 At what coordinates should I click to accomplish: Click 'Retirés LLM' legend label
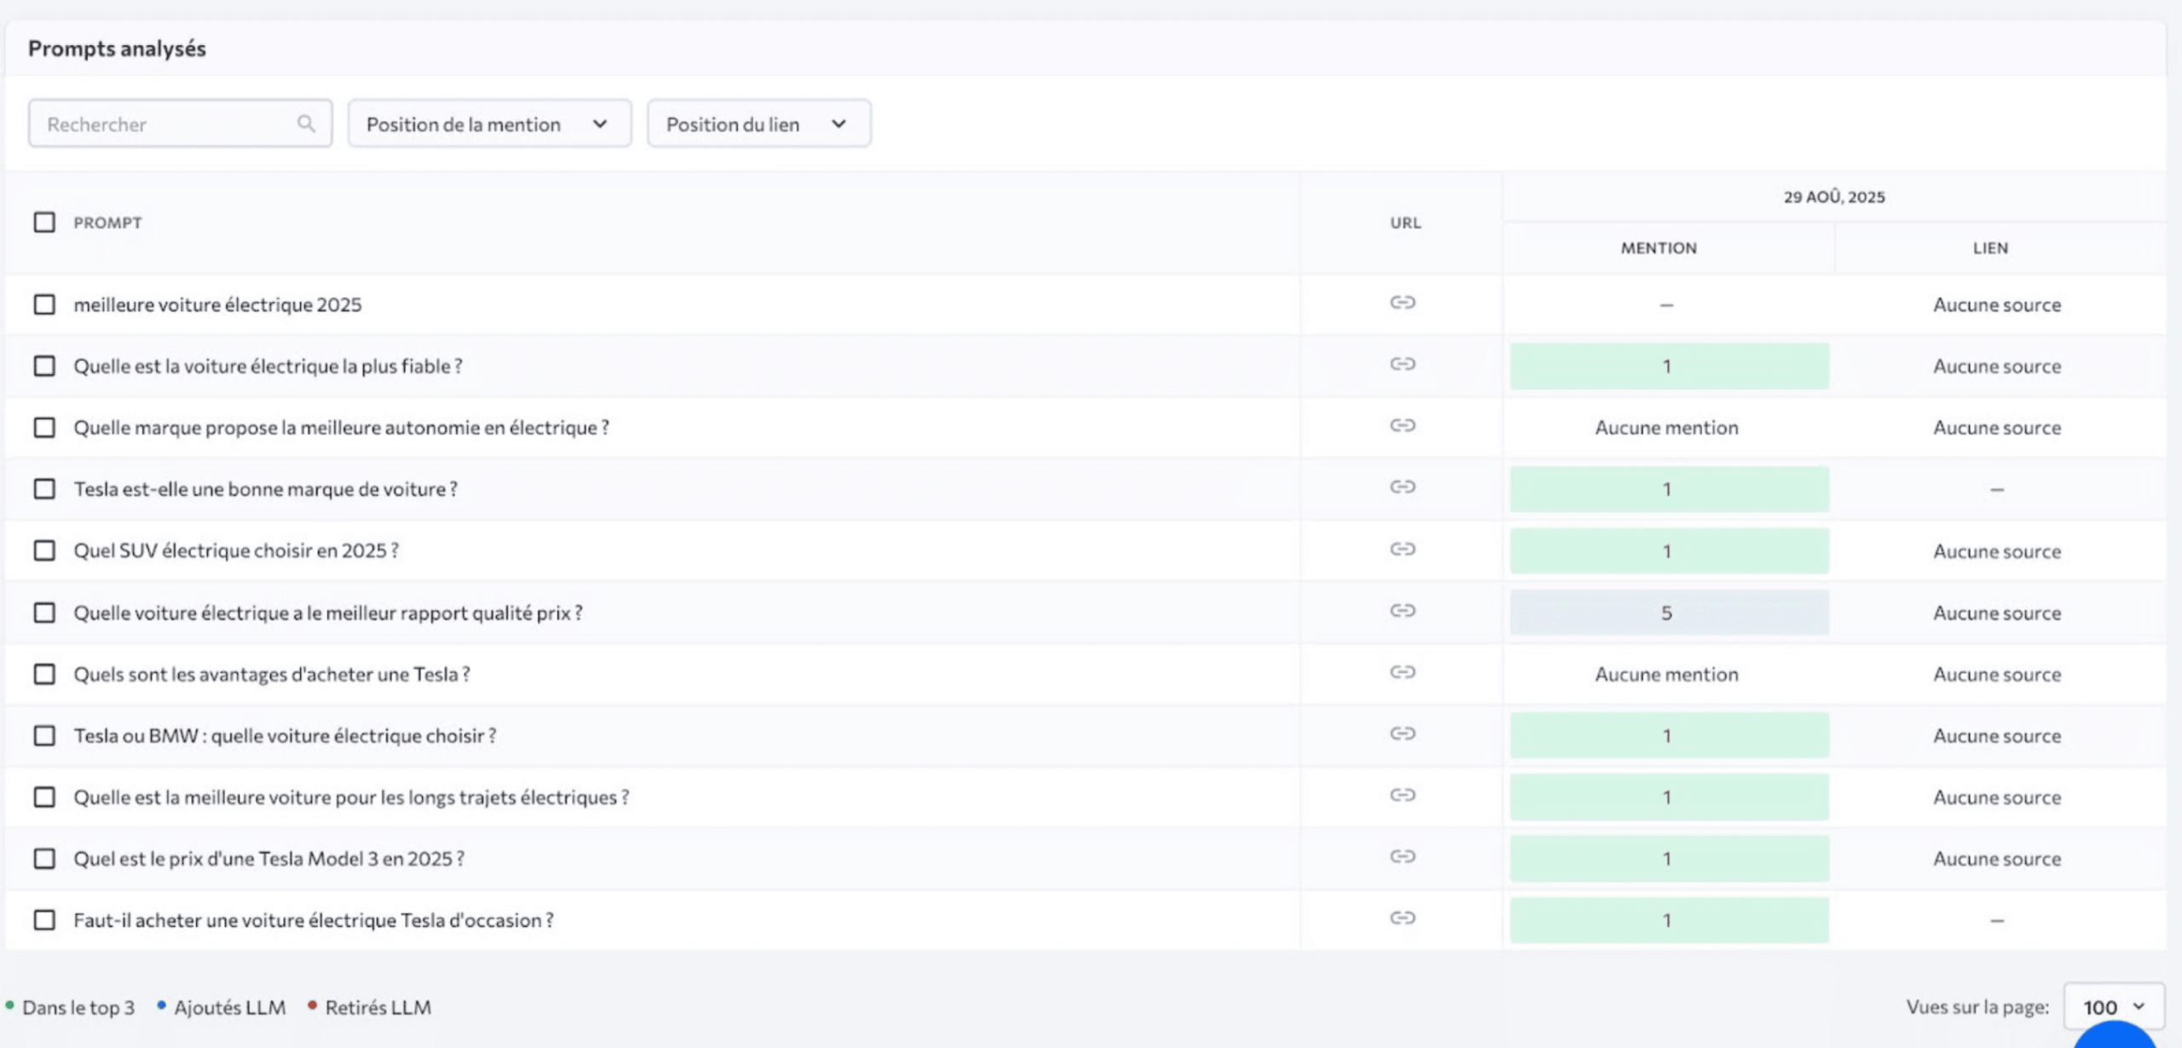click(378, 1007)
